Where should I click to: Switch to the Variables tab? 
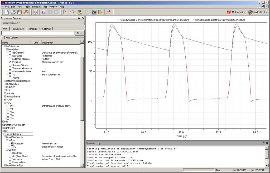click(x=33, y=29)
